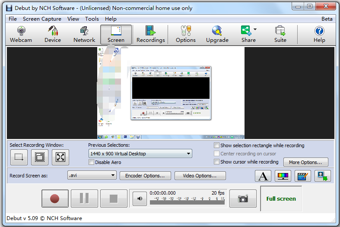The width and height of the screenshot is (340, 227).
Task: Choose the window selection recording tool
Action: tap(40, 157)
